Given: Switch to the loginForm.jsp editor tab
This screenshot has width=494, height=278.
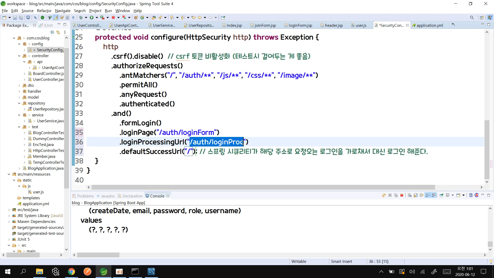Looking at the screenshot, I should [300, 25].
